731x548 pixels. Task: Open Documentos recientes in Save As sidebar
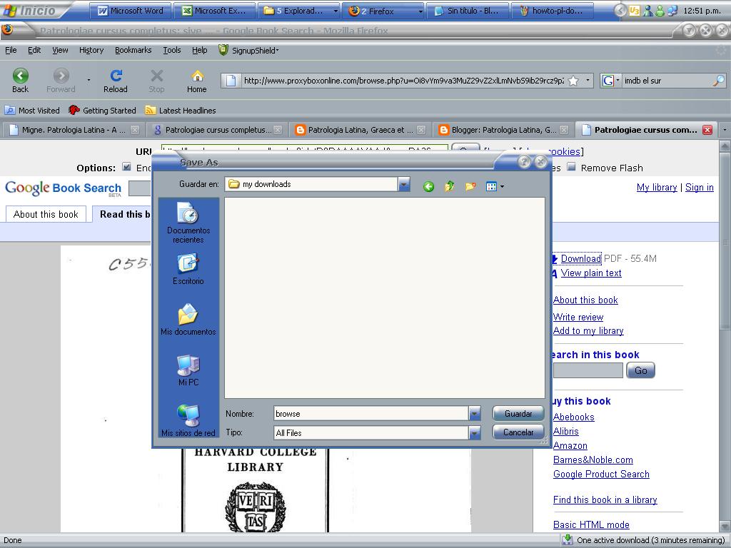(188, 223)
